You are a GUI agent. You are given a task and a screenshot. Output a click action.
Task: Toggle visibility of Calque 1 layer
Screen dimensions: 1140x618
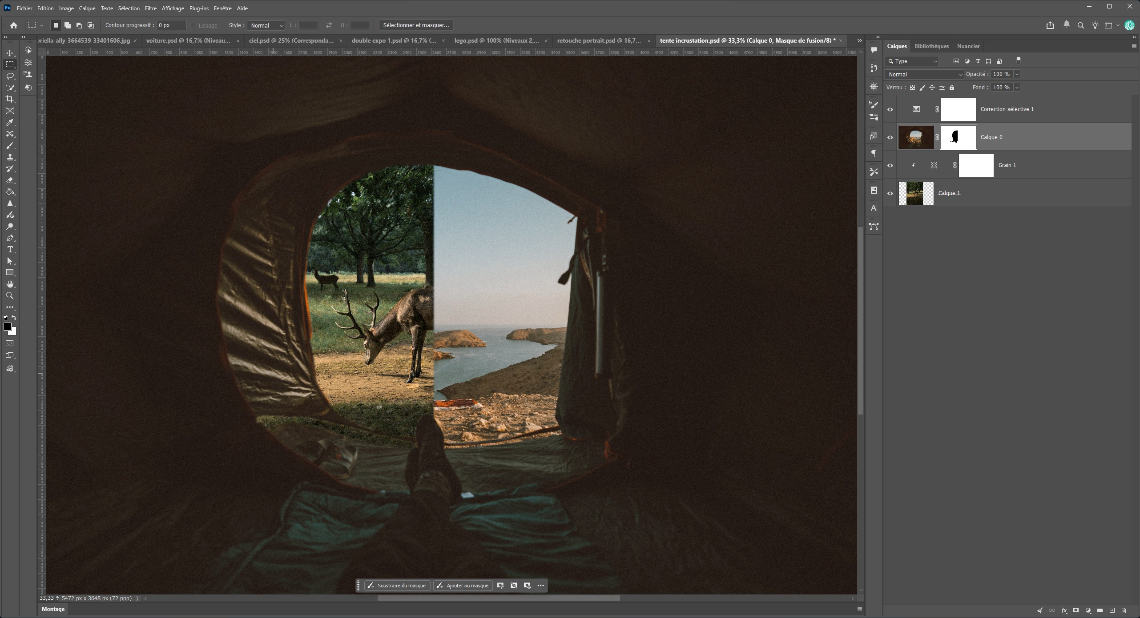pyautogui.click(x=890, y=193)
